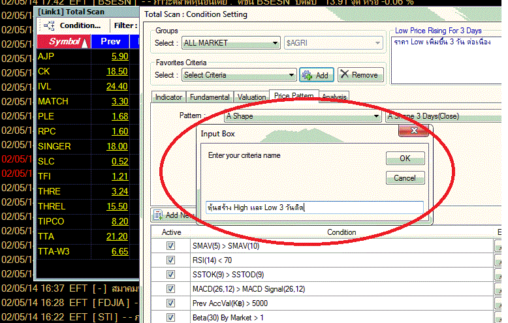Focus the criteria name text field
Image resolution: width=508 pixels, height=323 pixels.
(x=314, y=208)
